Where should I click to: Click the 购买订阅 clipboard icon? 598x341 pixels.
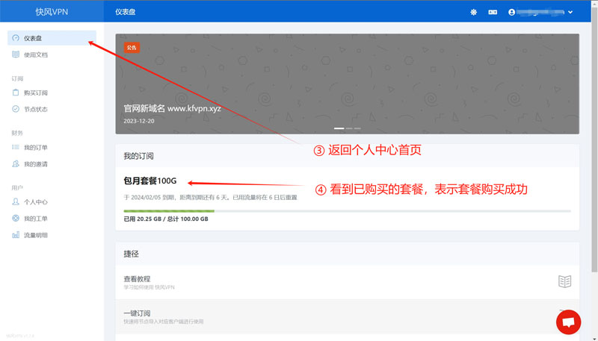[16, 93]
